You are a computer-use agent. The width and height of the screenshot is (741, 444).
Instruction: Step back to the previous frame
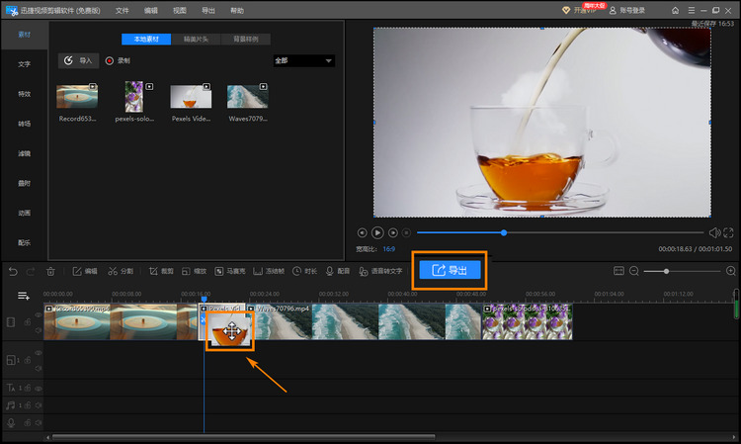pos(362,232)
